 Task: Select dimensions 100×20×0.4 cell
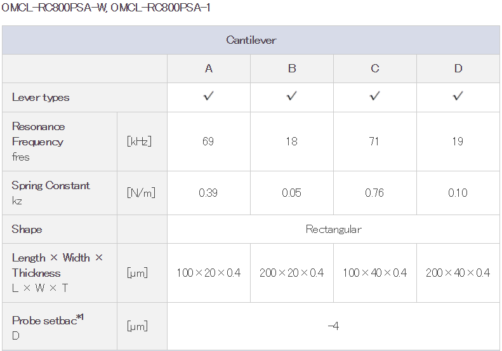[x=209, y=273]
